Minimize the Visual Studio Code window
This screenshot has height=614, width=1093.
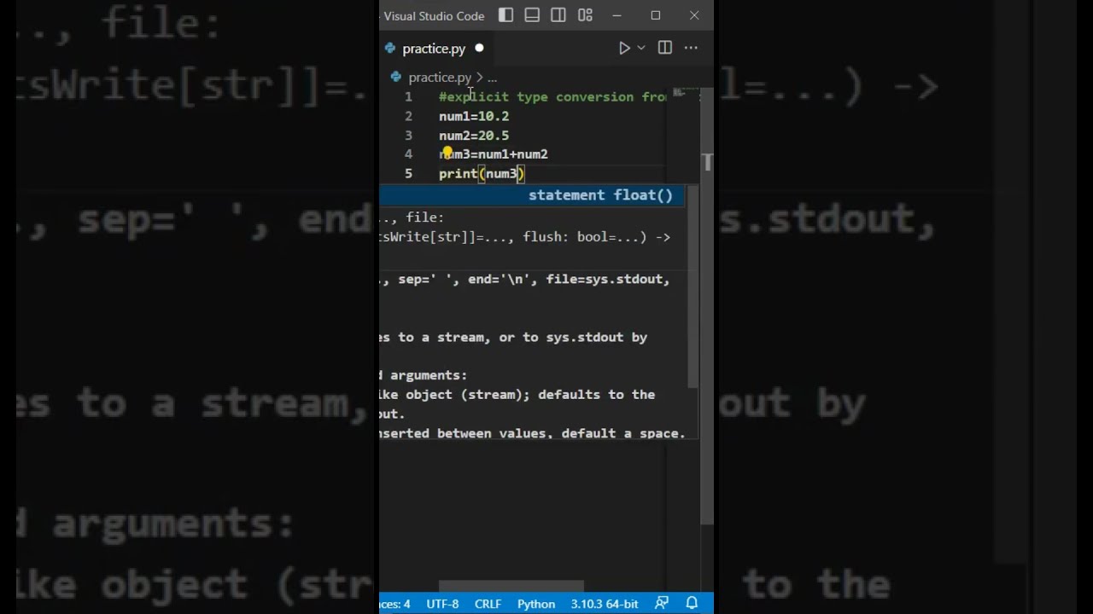pyautogui.click(x=617, y=15)
